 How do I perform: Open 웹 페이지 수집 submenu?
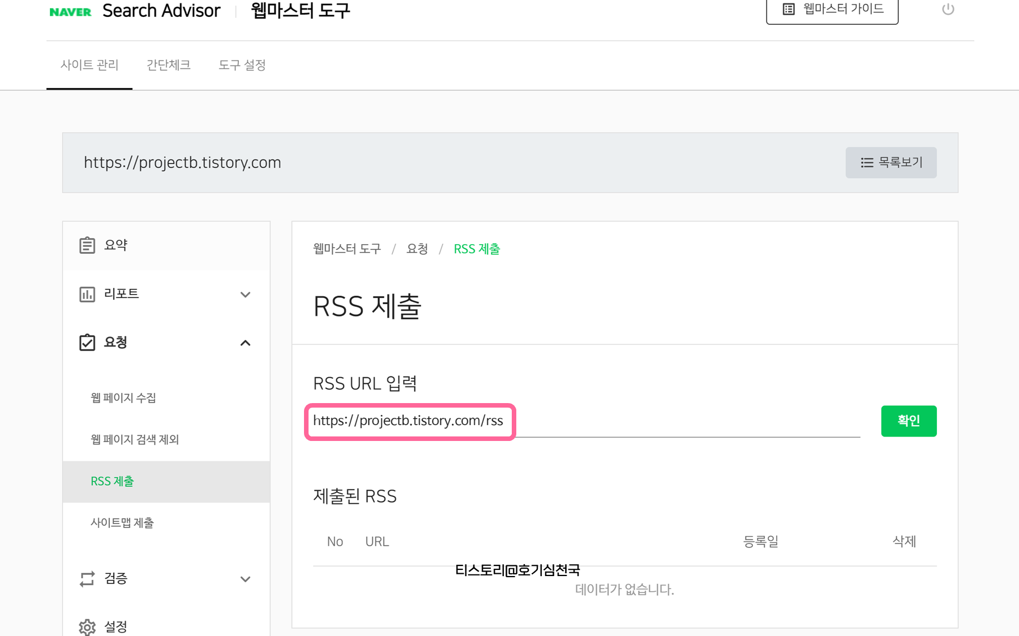123,398
